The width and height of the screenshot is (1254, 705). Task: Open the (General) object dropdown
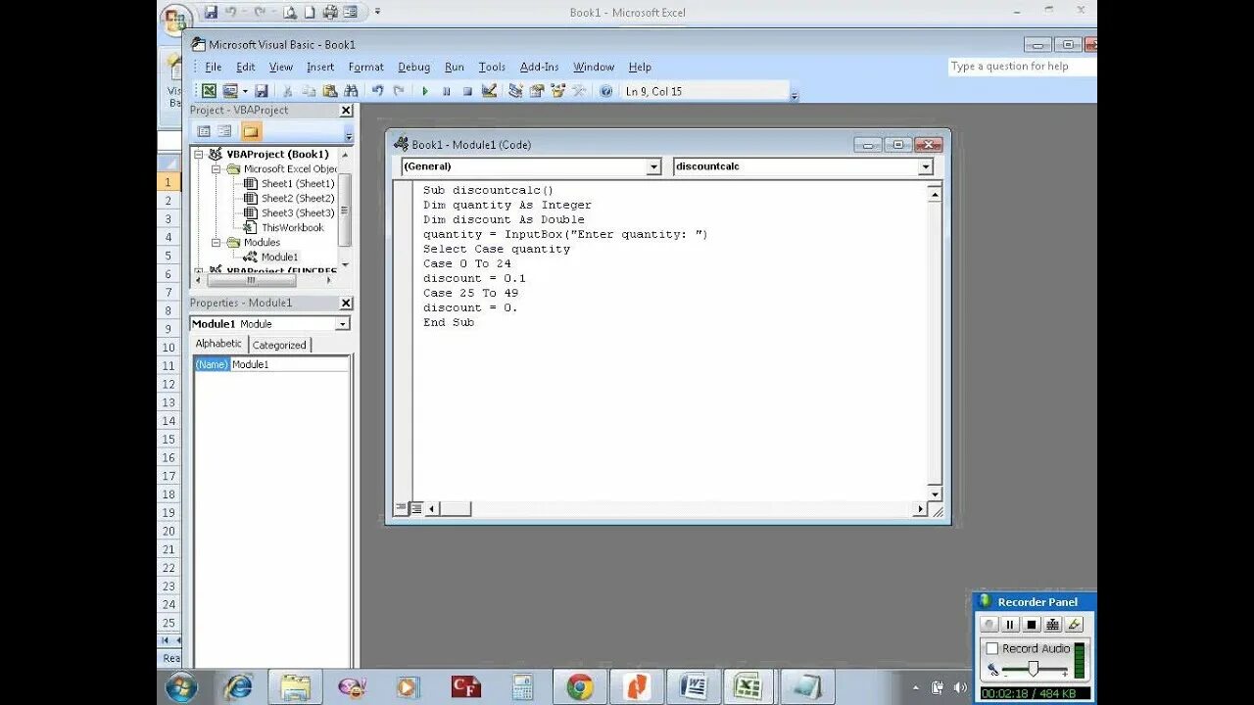653,167
